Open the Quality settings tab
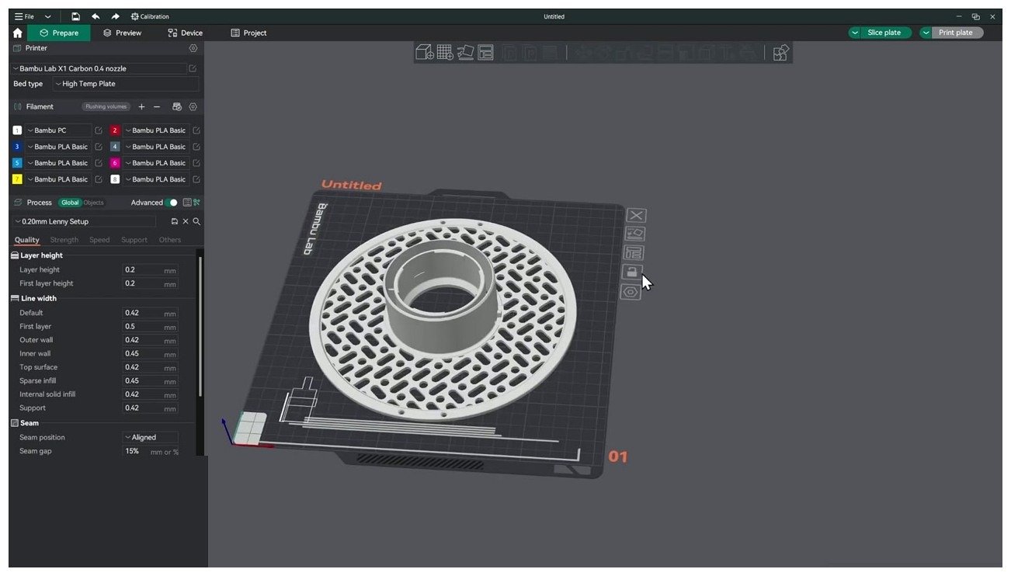Image resolution: width=1011 pixels, height=576 pixels. pos(27,240)
